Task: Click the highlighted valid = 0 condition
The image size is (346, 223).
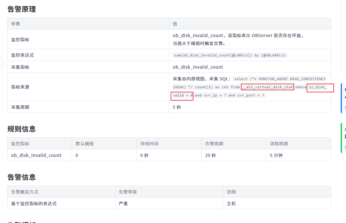Action: click(183, 95)
